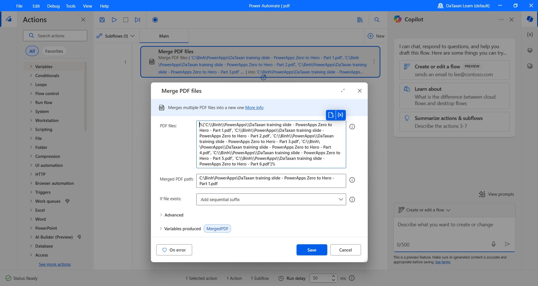The height and width of the screenshot is (286, 538).
Task: Open the Help menu
Action: click(x=104, y=6)
